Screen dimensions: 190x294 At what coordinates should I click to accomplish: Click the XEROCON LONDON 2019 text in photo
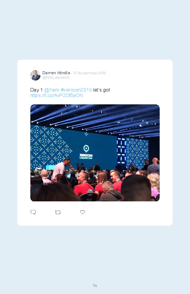86,156
